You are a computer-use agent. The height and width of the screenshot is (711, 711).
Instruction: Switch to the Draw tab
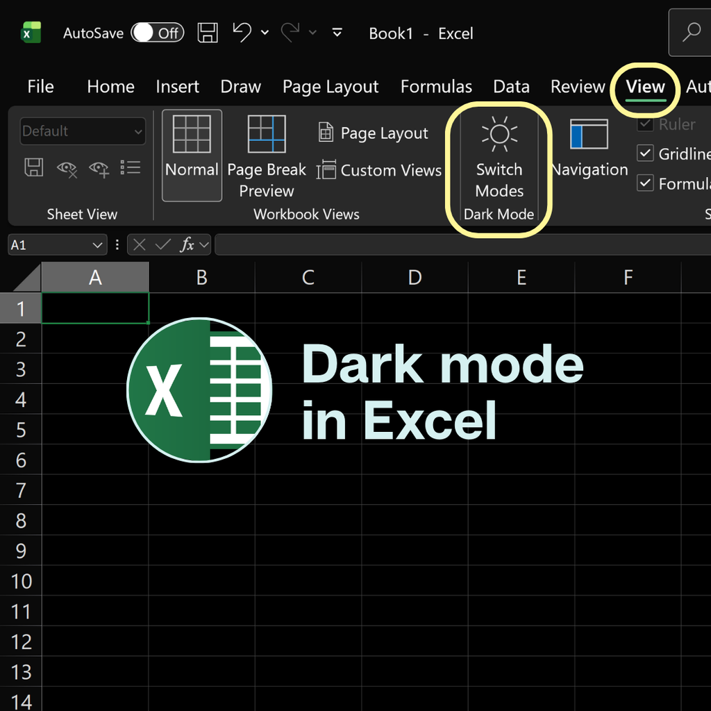click(241, 87)
